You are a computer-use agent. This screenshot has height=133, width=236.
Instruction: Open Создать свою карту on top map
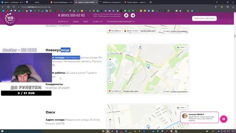tap(148, 31)
